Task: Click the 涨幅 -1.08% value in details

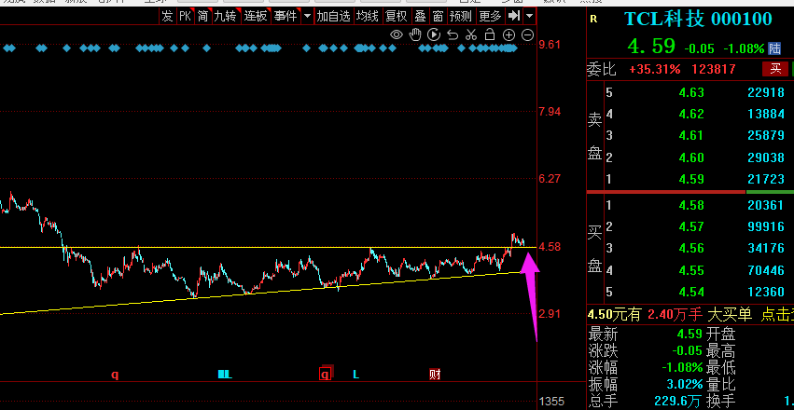Action: click(683, 367)
